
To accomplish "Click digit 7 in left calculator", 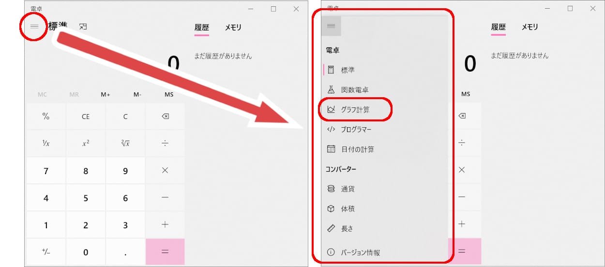I will [x=46, y=171].
